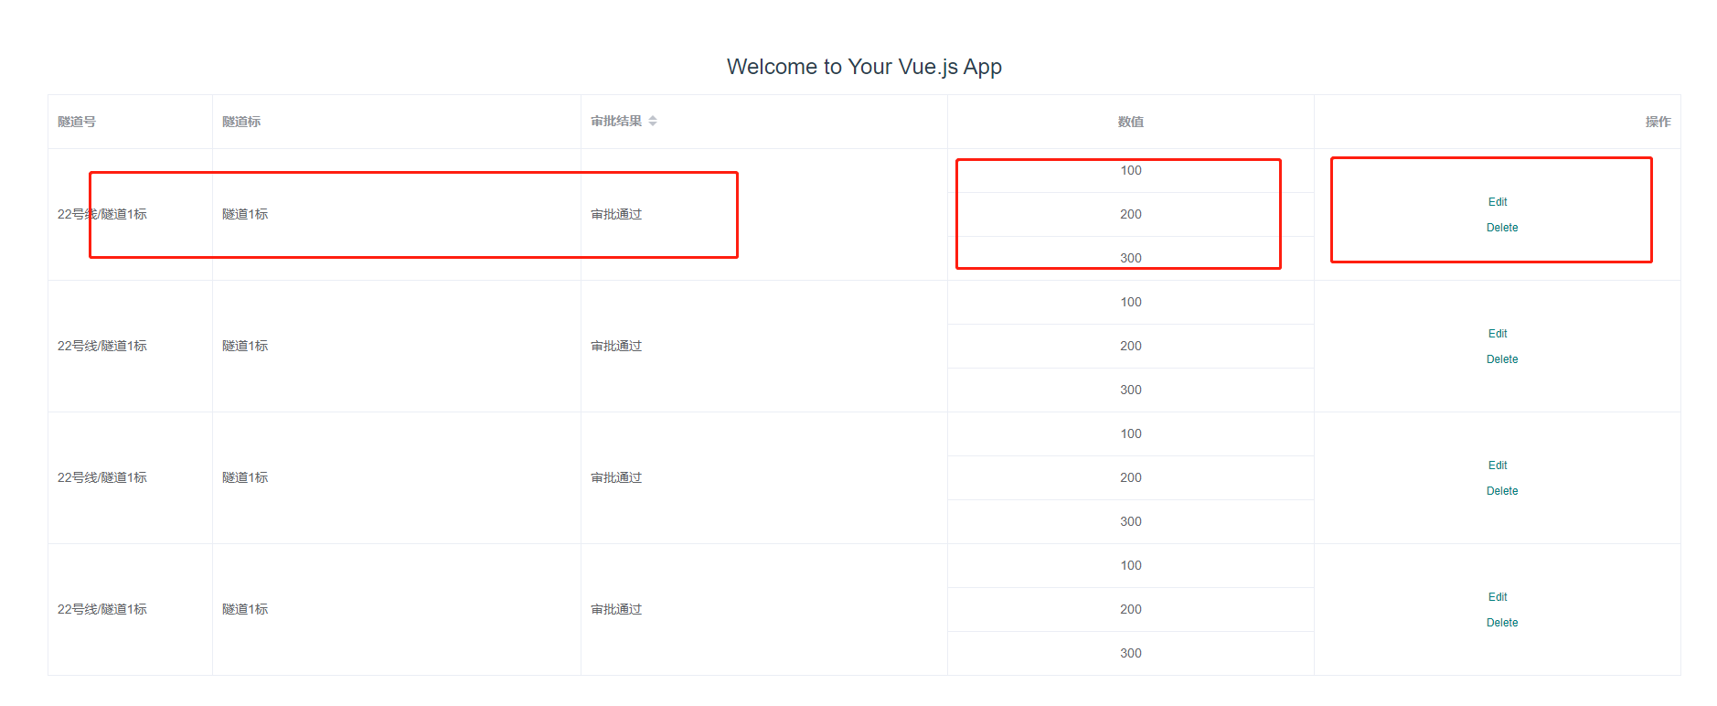Click the 22号线/隧道1标 cell in row three

click(x=101, y=476)
